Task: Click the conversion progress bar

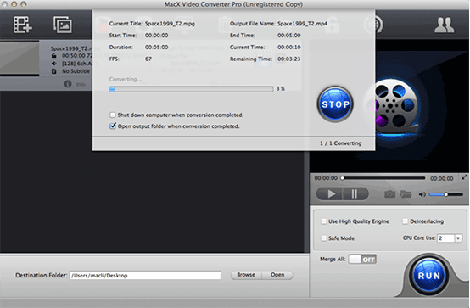Action: [191, 89]
